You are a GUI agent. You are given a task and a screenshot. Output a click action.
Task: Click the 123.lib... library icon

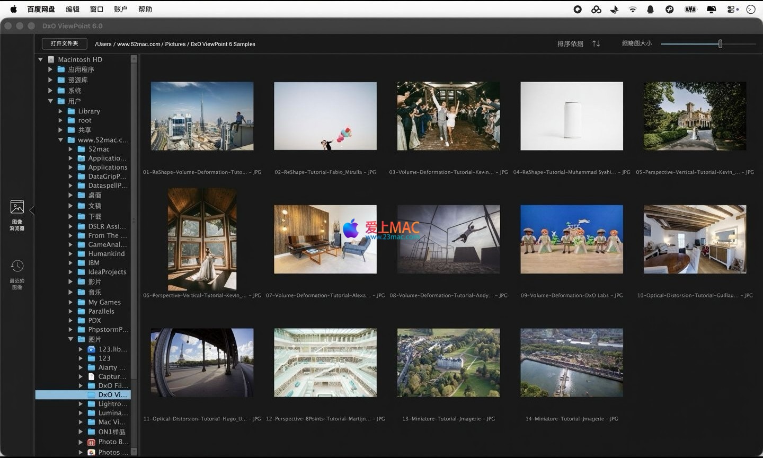point(91,349)
